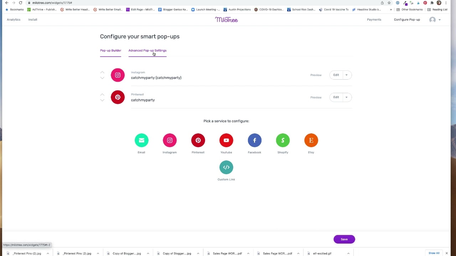Viewport: 456px width, 256px height.
Task: Click the Email service icon
Action: pos(141,140)
